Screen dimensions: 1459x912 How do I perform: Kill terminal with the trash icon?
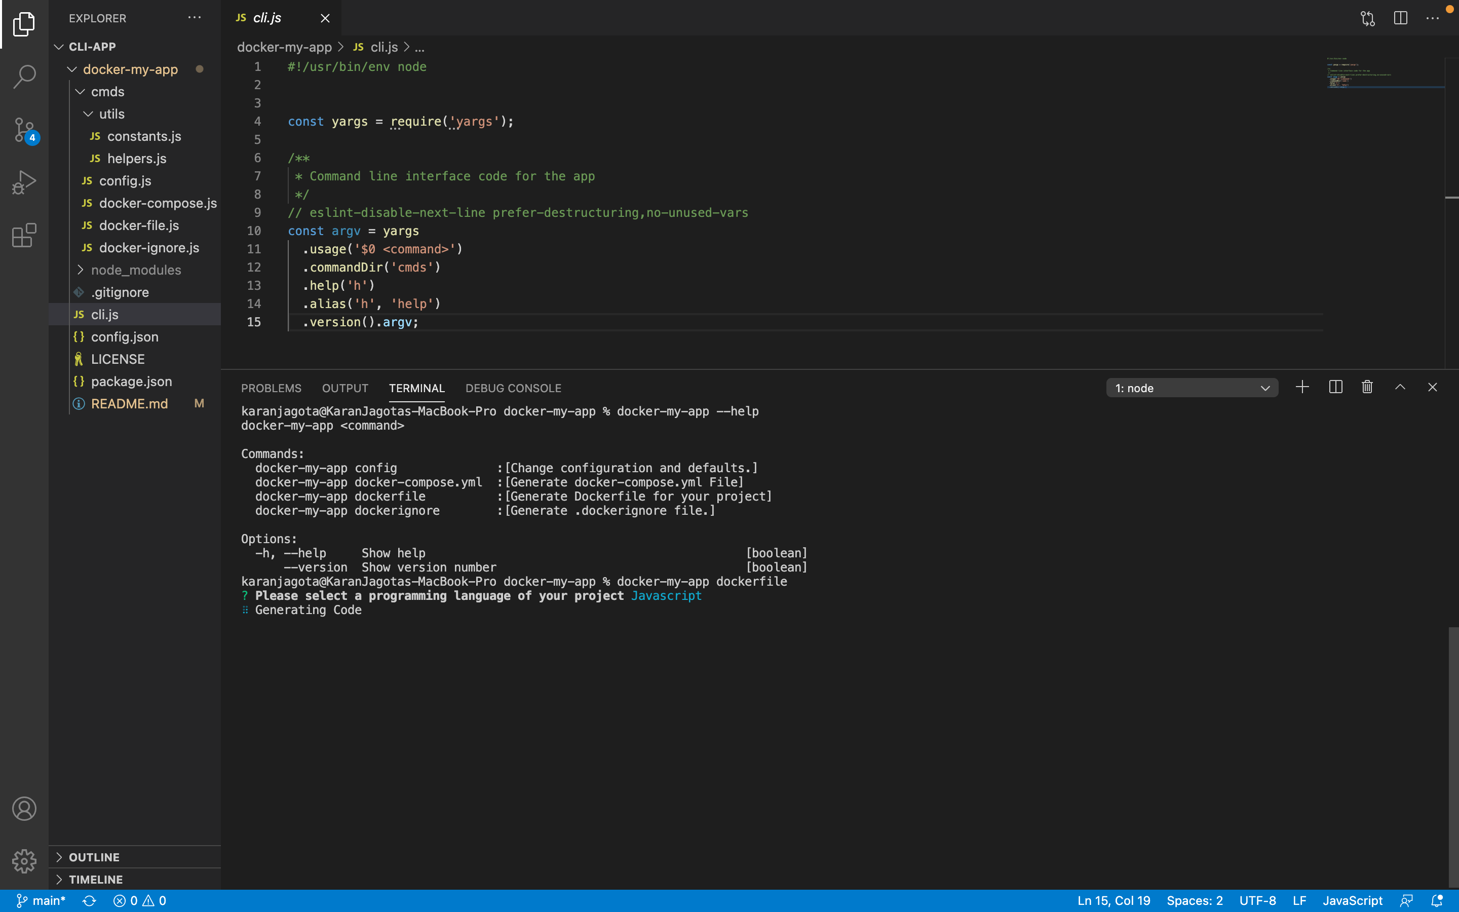[x=1367, y=387]
